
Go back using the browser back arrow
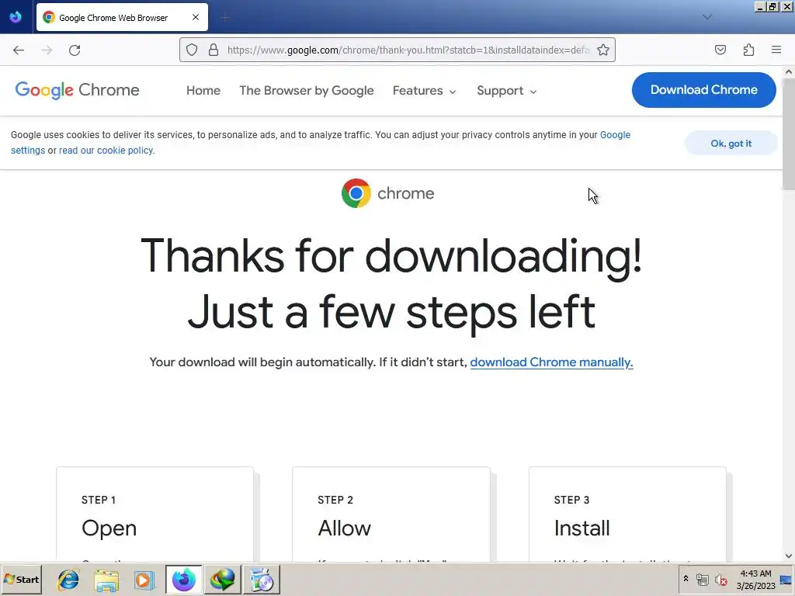tap(19, 50)
